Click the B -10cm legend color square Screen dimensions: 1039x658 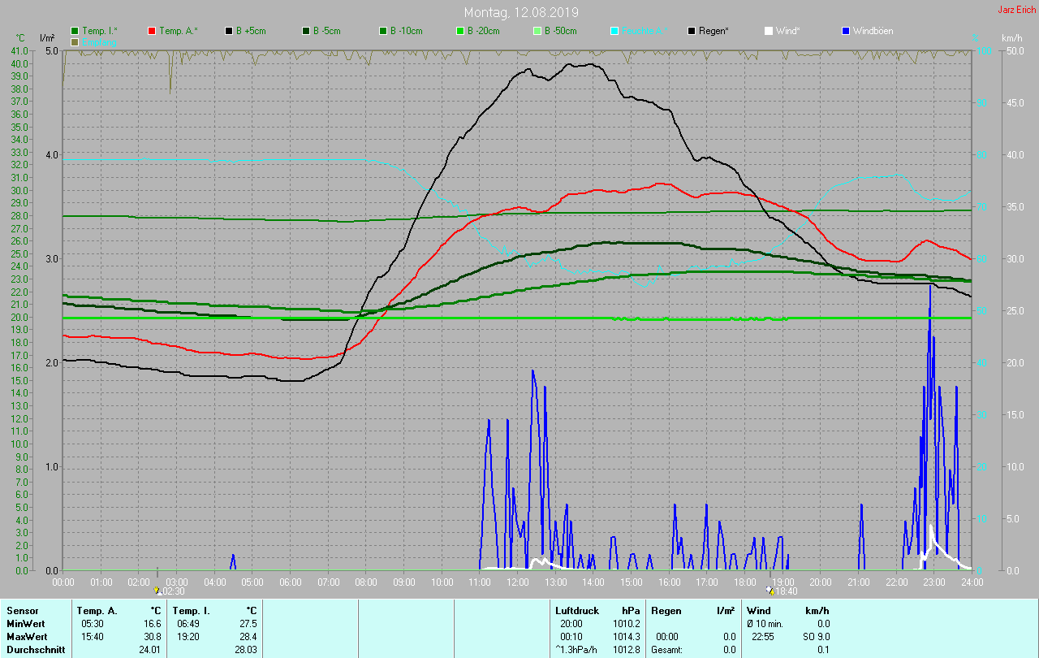point(382,31)
